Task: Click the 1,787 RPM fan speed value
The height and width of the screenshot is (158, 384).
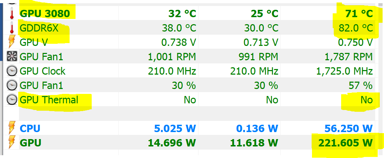Action: point(349,57)
